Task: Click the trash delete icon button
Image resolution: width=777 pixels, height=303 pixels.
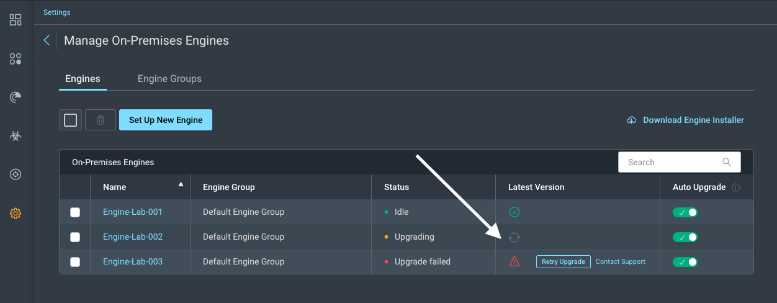Action: click(101, 120)
